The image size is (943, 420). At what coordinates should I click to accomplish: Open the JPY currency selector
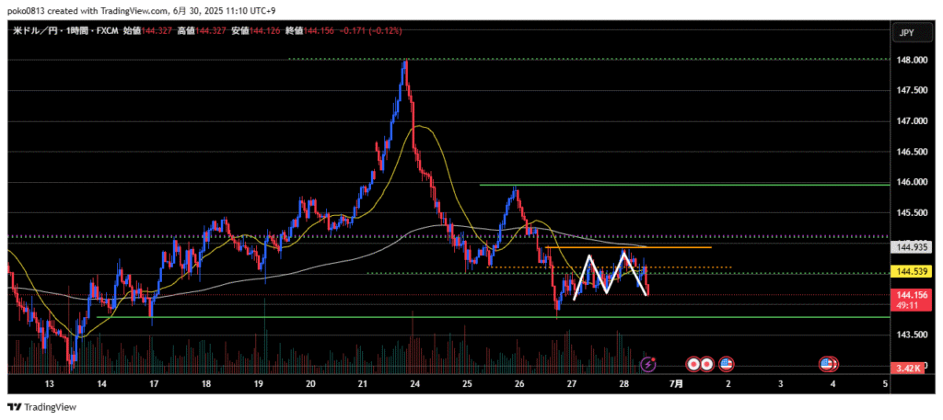click(x=906, y=33)
